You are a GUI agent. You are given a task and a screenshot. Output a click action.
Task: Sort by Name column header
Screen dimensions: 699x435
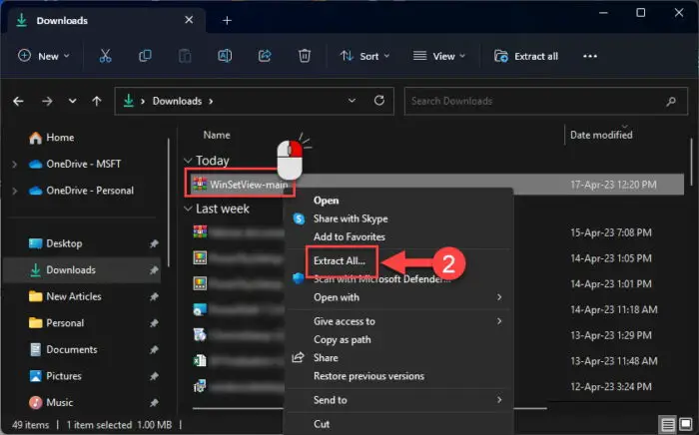217,135
